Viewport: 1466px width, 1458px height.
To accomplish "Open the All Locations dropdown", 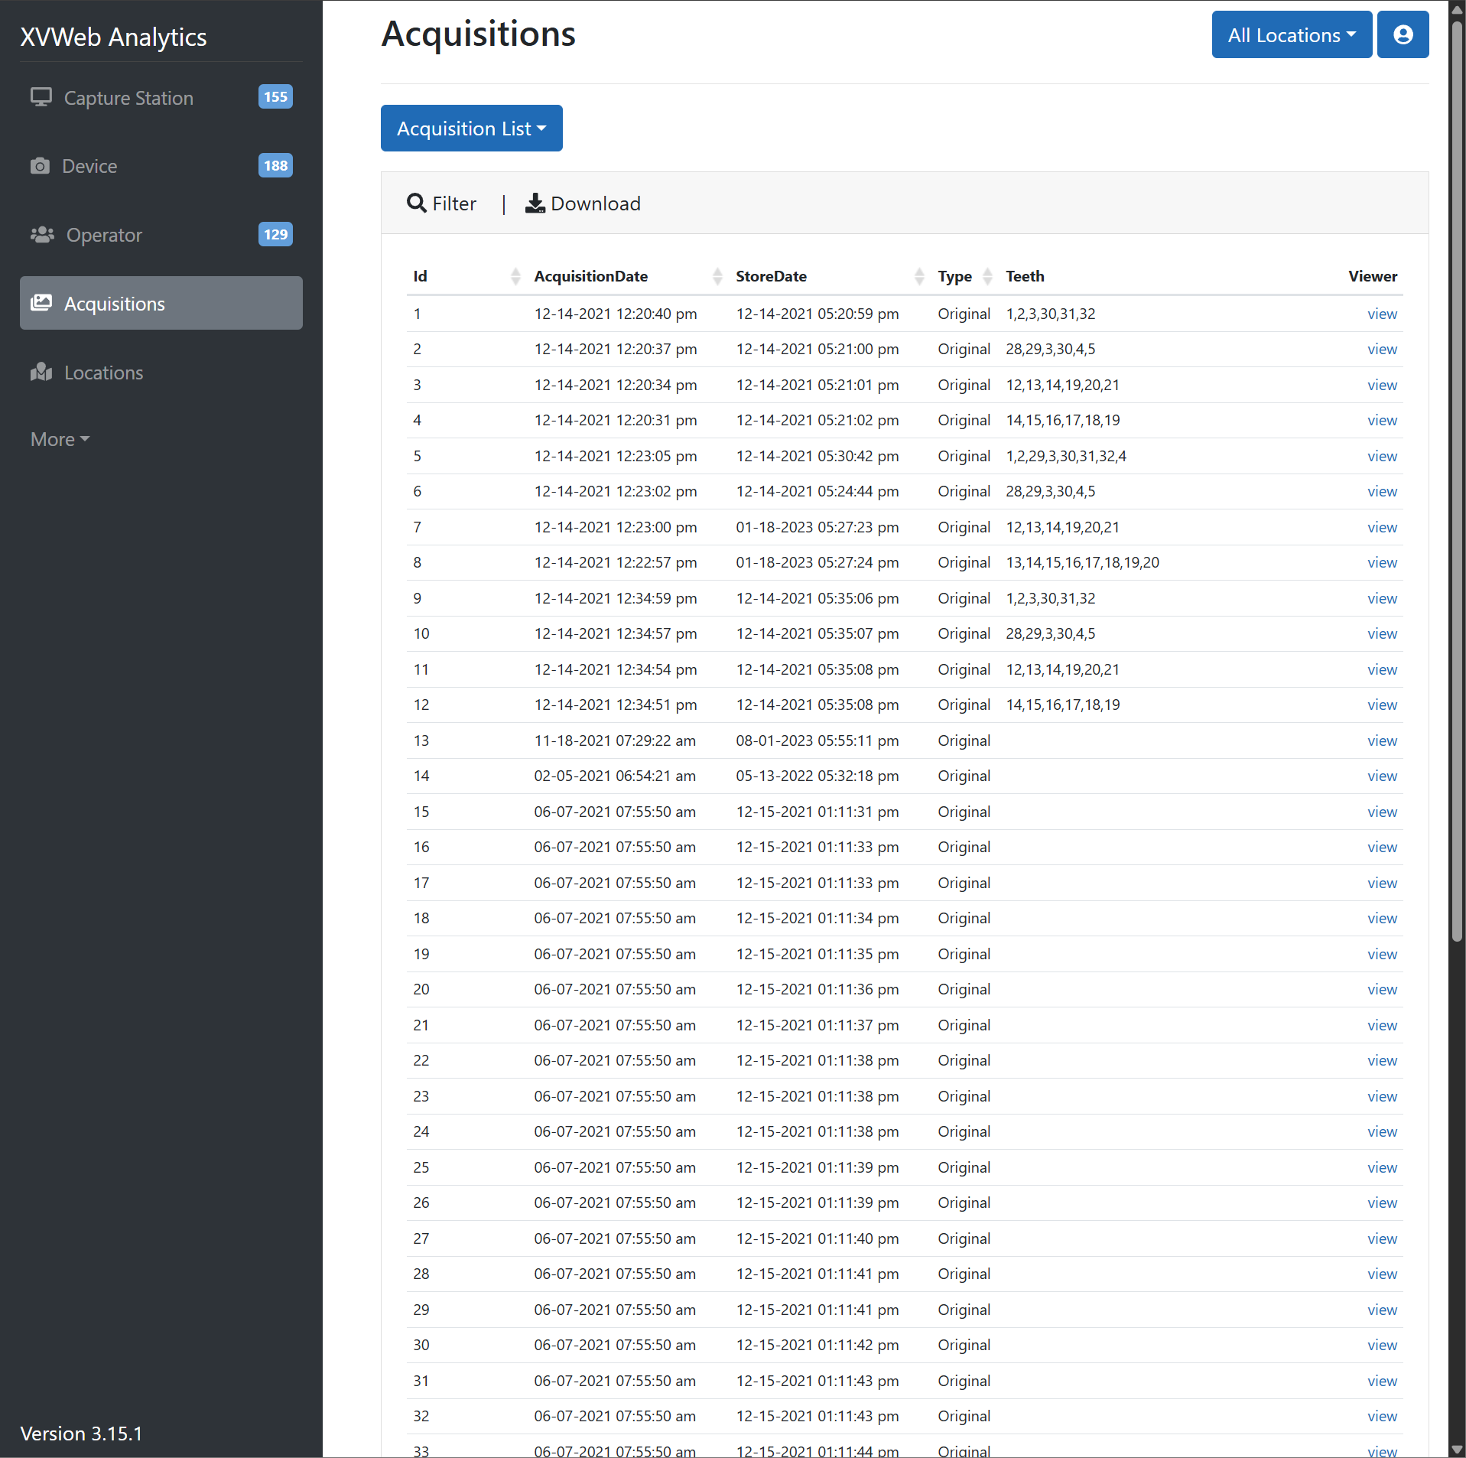I will pyautogui.click(x=1291, y=34).
